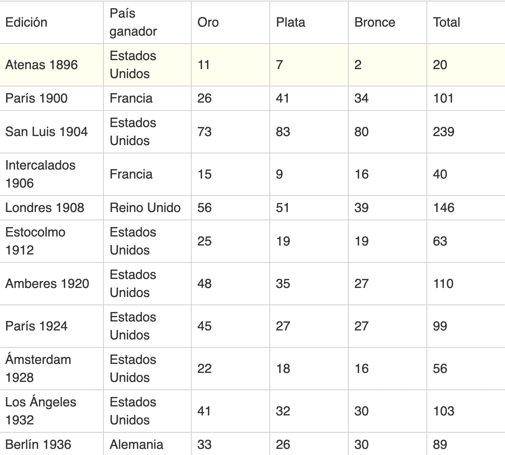
Task: Select the Intercalados 1906 cell
Action: [52, 174]
